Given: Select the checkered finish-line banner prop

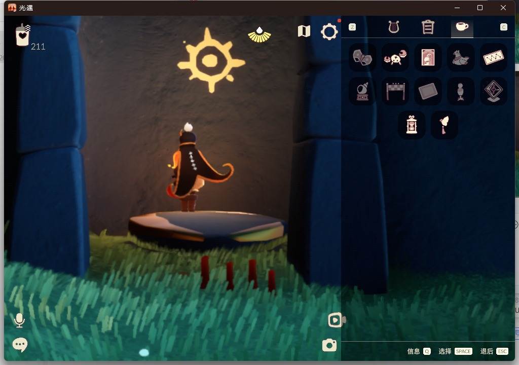Looking at the screenshot, I should coord(395,91).
